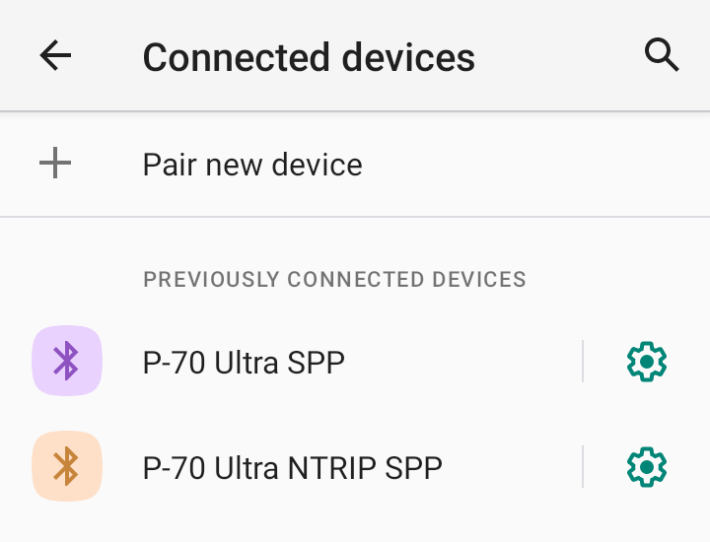Select the Pair new device label
Image resolution: width=710 pixels, height=542 pixels.
(x=252, y=165)
